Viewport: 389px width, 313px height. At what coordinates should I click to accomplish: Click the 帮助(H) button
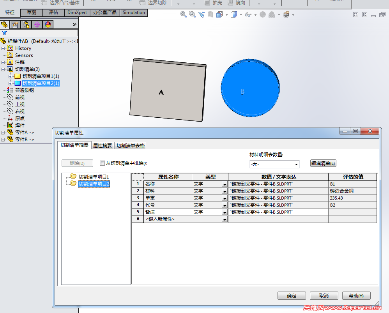[x=356, y=295]
